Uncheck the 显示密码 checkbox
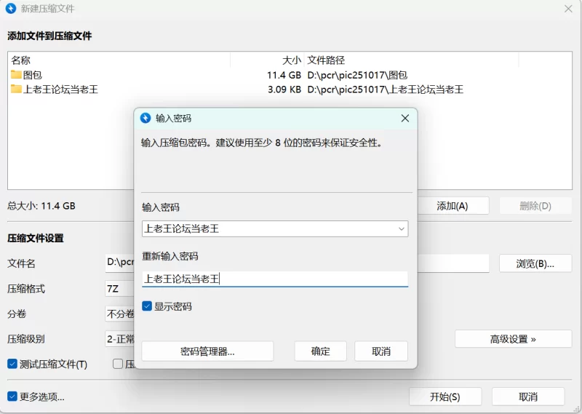The width and height of the screenshot is (582, 414). pyautogui.click(x=147, y=306)
